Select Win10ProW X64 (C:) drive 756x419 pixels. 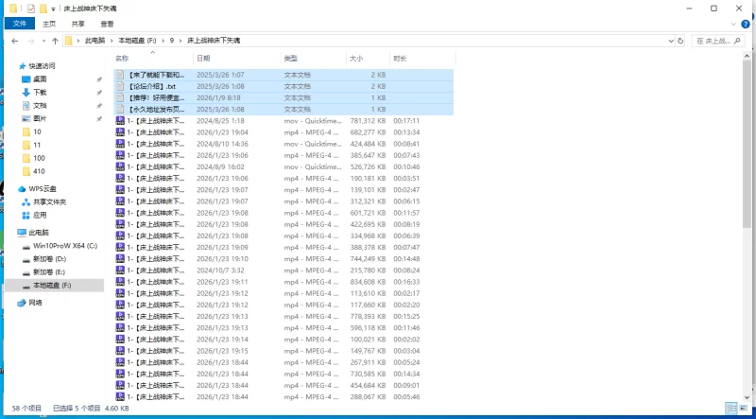click(64, 245)
